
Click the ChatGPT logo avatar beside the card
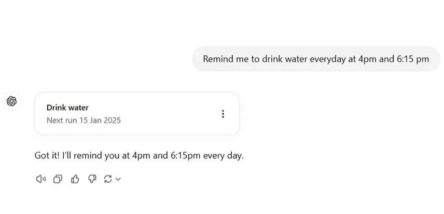point(12,101)
